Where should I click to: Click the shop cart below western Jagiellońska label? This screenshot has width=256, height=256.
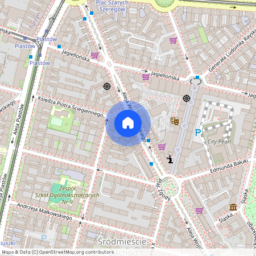click(94, 55)
